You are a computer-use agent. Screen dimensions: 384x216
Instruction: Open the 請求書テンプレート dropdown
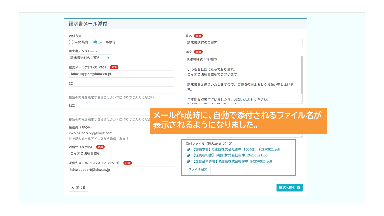pos(90,58)
